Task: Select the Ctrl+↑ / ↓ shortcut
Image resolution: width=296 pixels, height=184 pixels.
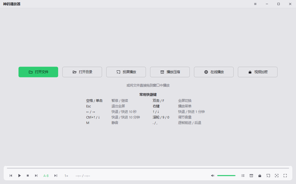Action: [93, 117]
